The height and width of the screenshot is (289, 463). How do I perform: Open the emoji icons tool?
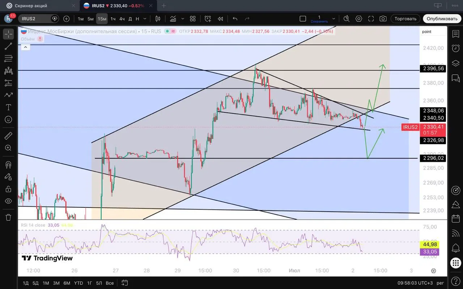(8, 120)
